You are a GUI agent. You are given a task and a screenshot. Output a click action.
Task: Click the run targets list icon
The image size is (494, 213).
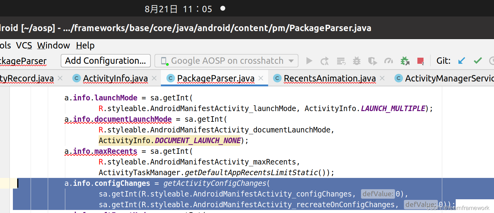point(341,61)
